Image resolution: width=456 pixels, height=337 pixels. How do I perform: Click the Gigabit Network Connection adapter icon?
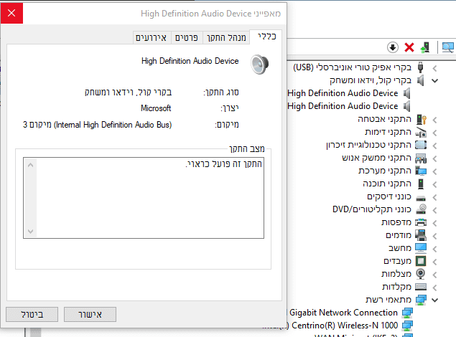pos(407,313)
